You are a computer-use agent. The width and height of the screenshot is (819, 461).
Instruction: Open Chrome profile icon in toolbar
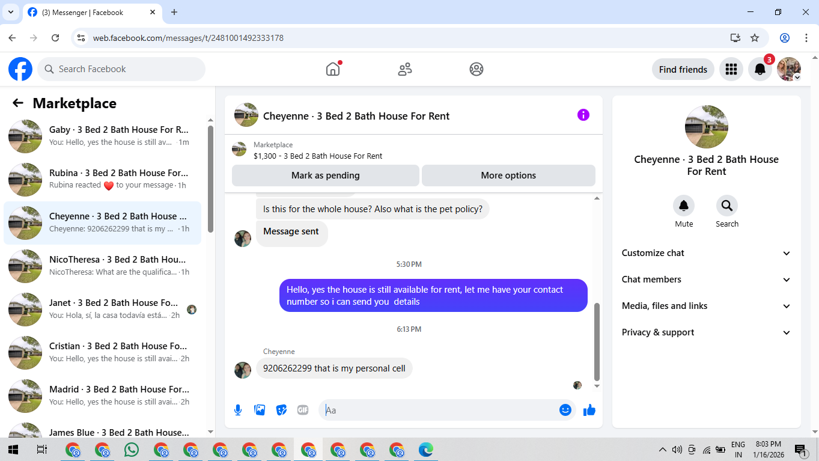(x=785, y=38)
